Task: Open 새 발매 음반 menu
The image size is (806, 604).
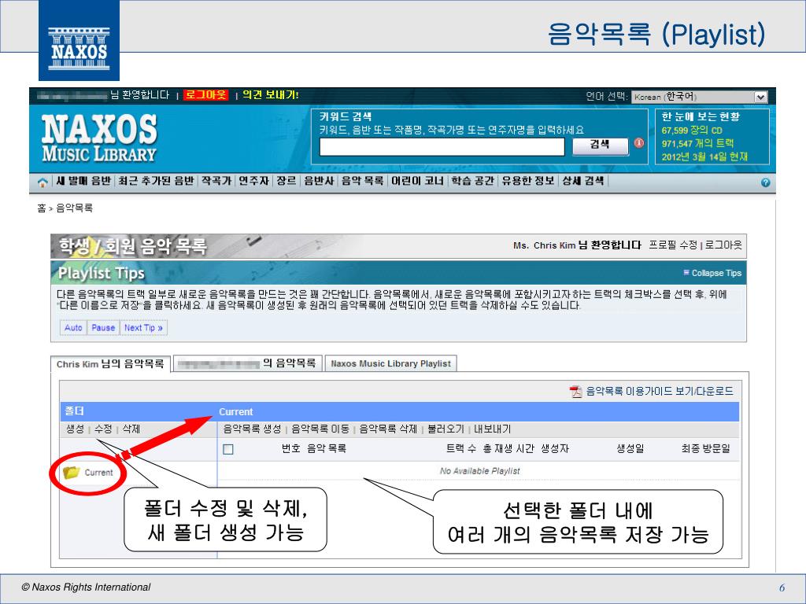Action: point(83,181)
